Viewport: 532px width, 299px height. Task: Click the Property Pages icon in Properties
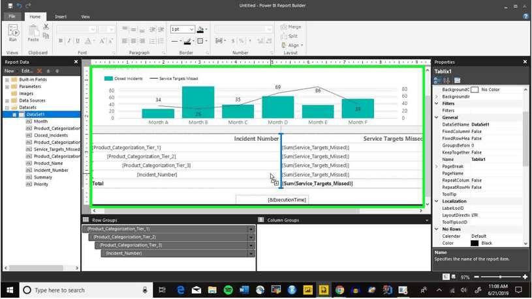(x=458, y=80)
